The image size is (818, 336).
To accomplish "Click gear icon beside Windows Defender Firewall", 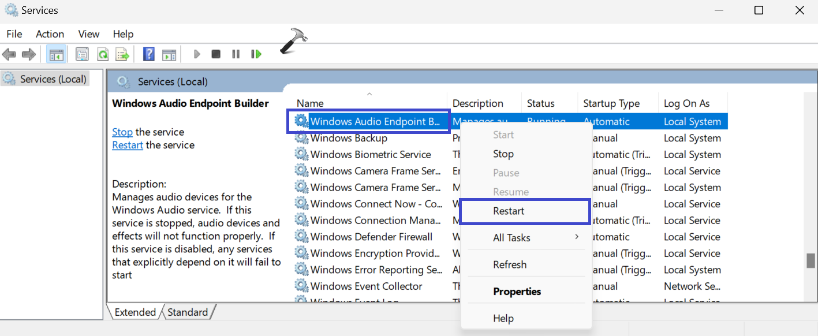I will (301, 237).
